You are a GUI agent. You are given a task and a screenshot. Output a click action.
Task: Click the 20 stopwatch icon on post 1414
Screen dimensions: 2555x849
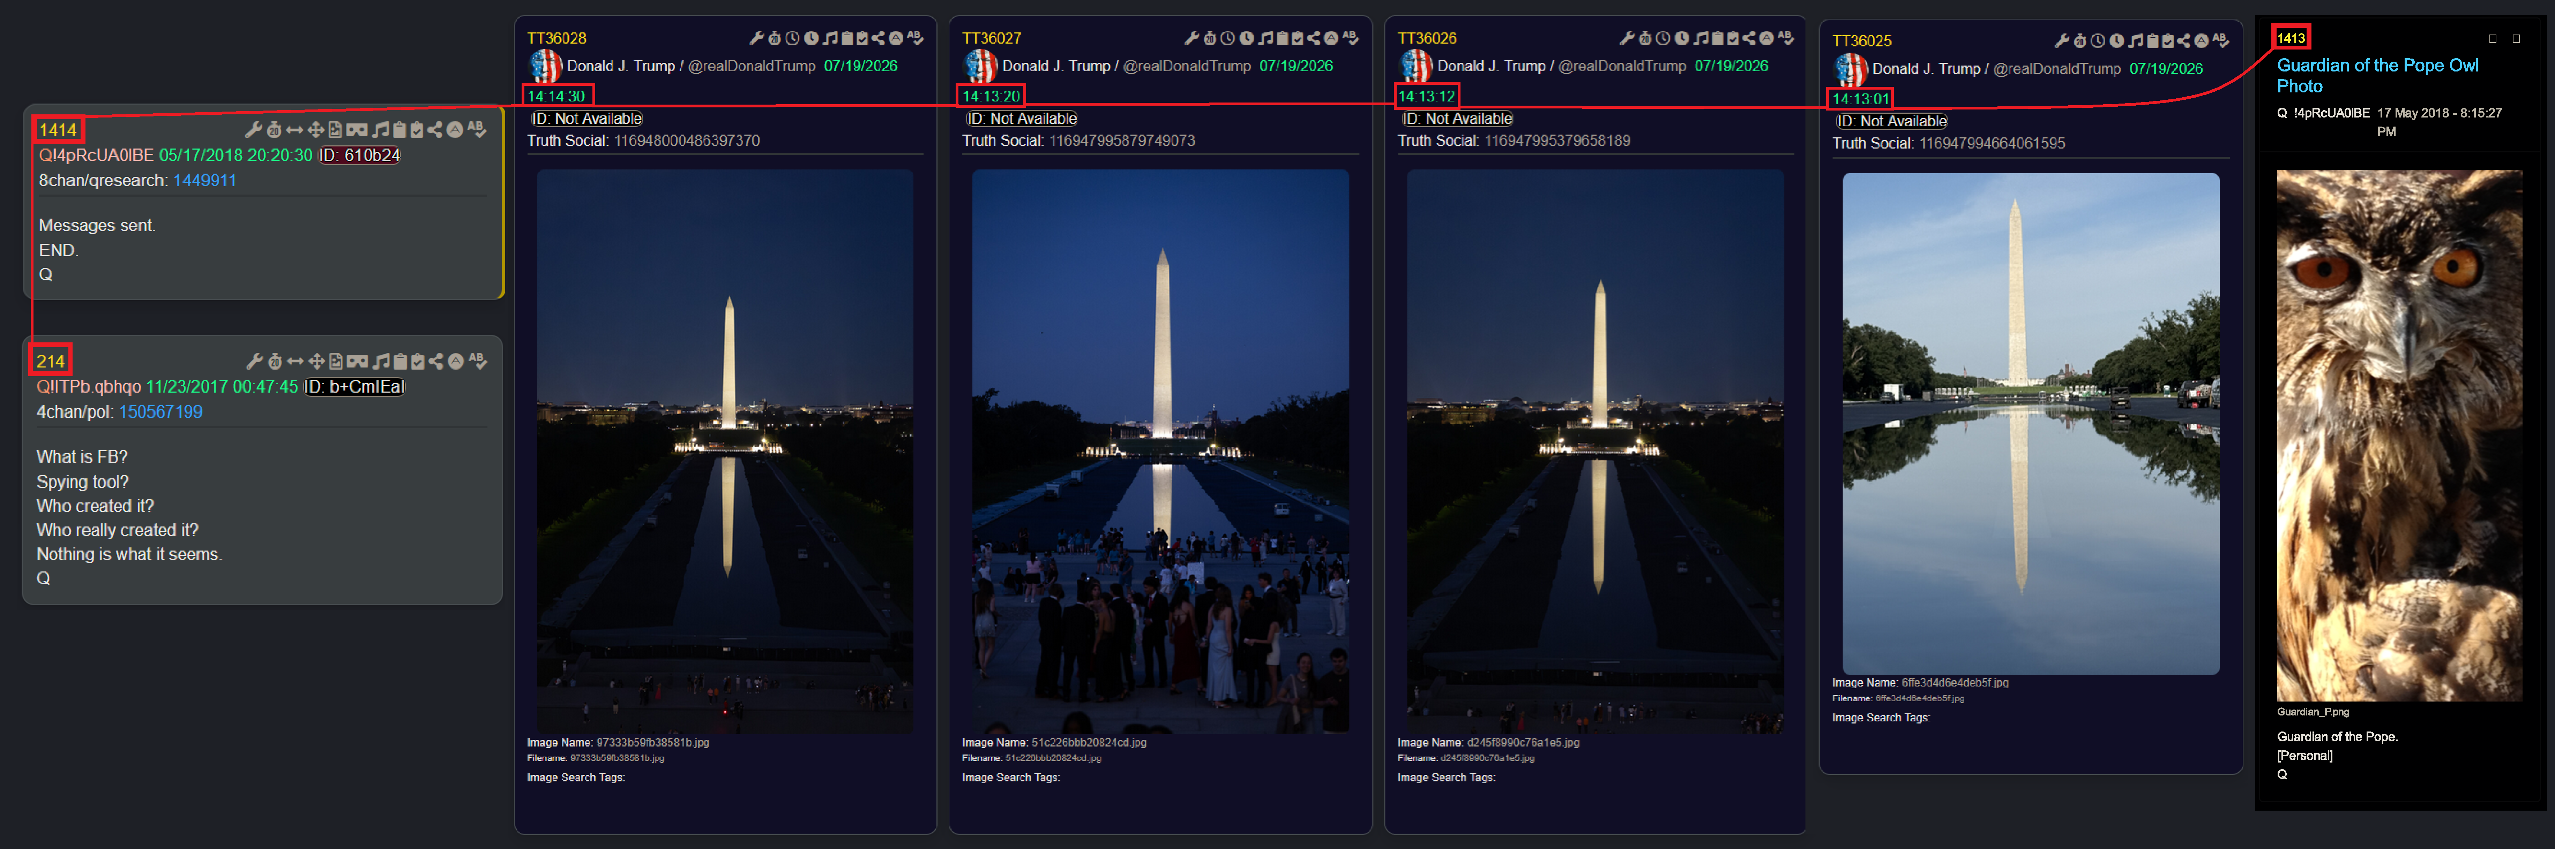pyautogui.click(x=274, y=130)
